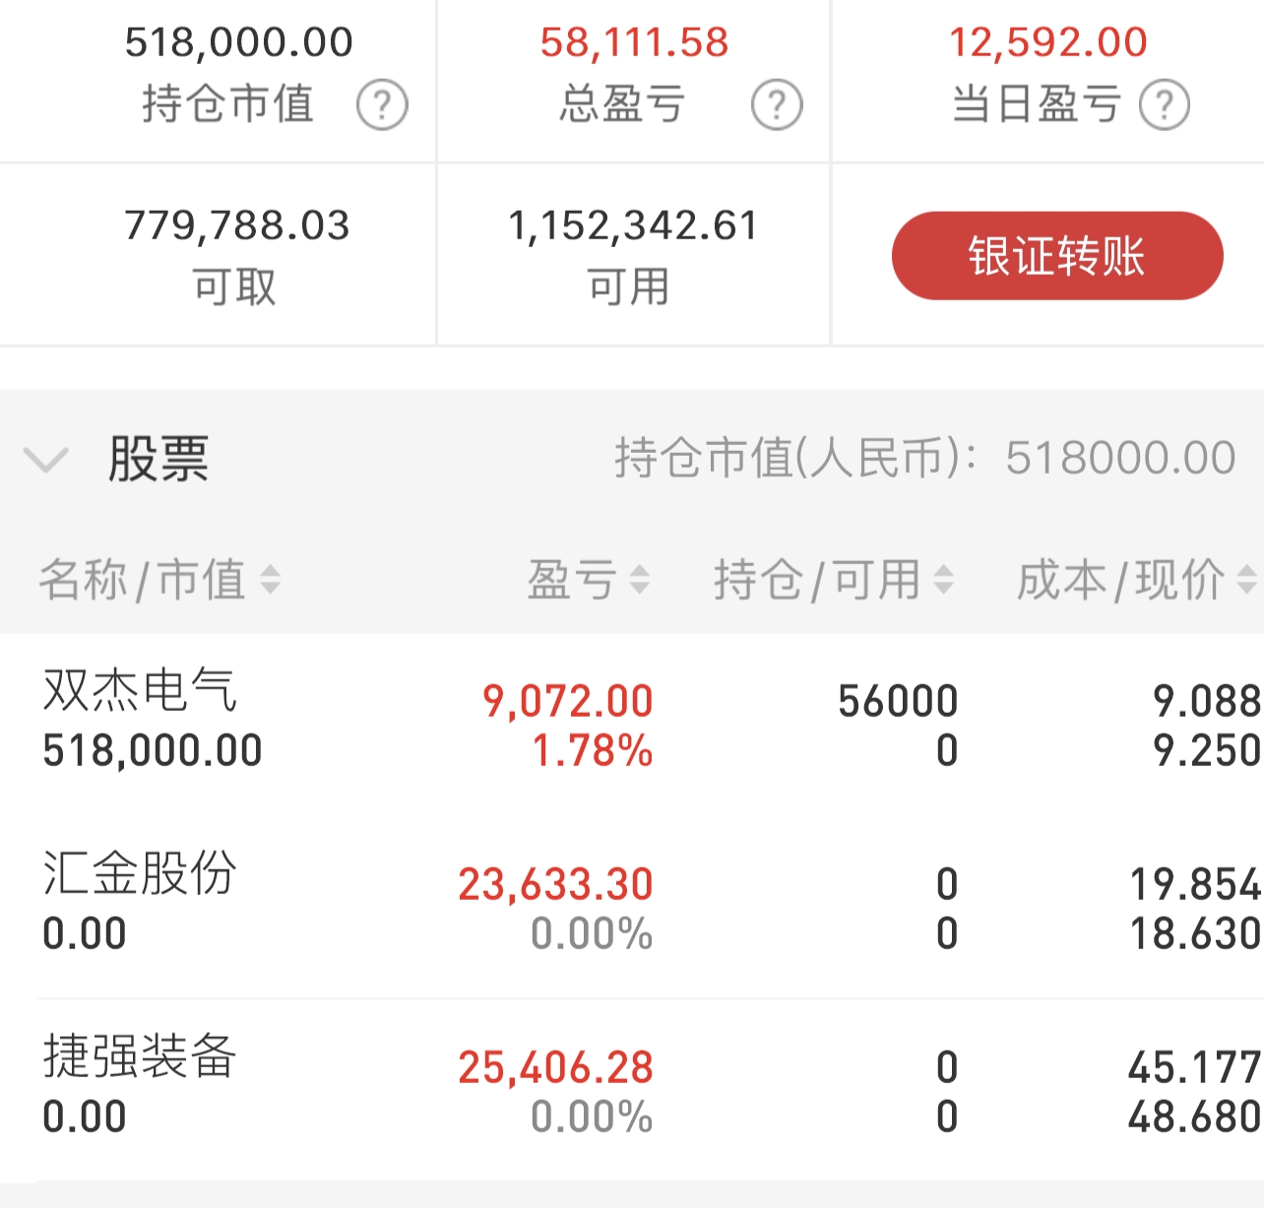
Task: Click 捷强装备 profit 25,406.28
Action: tap(555, 1068)
